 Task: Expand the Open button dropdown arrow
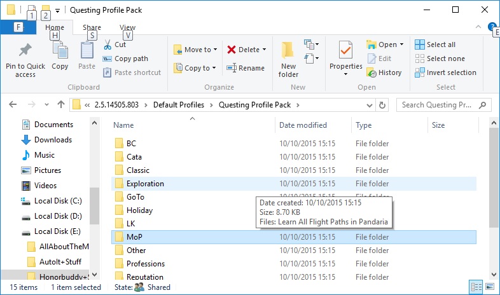click(401, 45)
